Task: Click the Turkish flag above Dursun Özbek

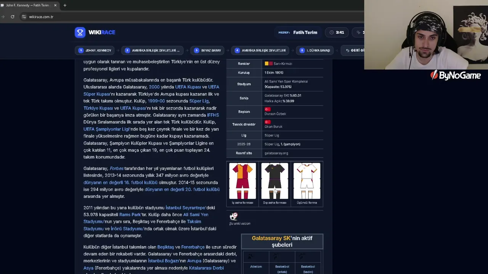Action: pos(267,109)
